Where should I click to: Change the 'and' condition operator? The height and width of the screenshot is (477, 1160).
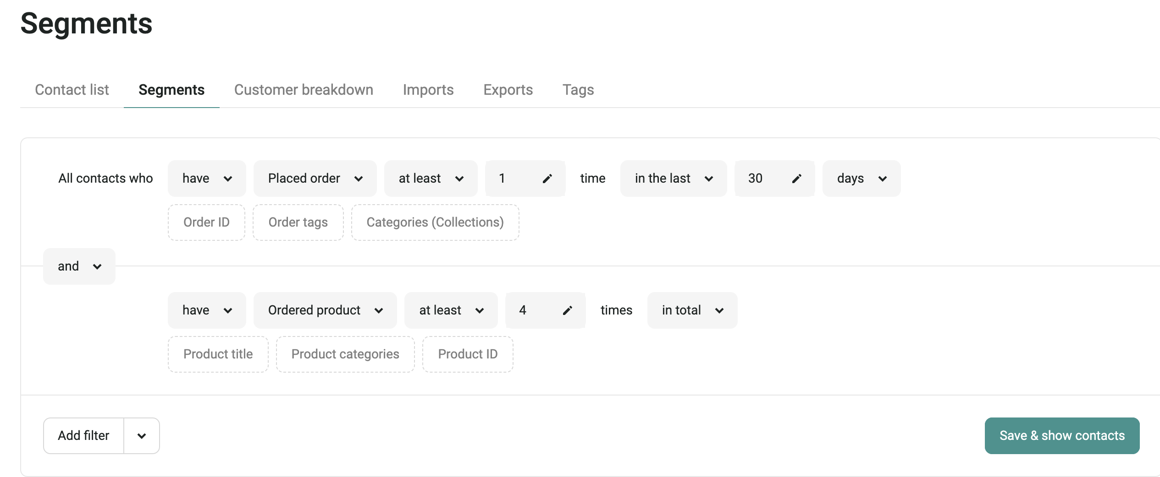coord(79,266)
